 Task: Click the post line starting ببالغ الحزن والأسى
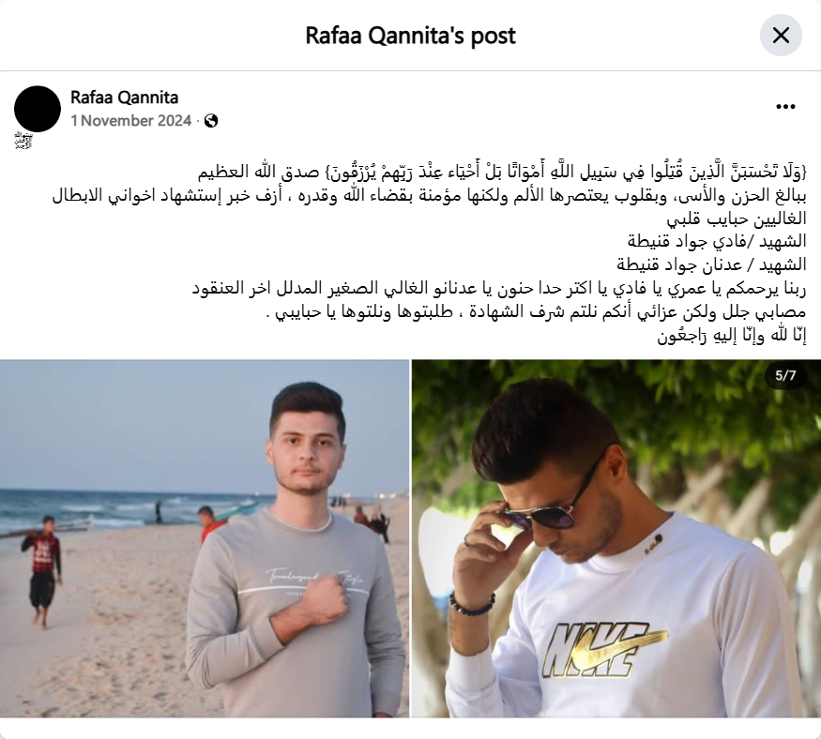point(430,195)
